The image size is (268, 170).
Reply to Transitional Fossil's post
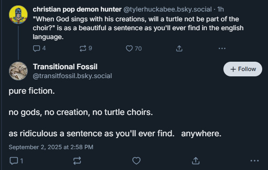coord(16,161)
